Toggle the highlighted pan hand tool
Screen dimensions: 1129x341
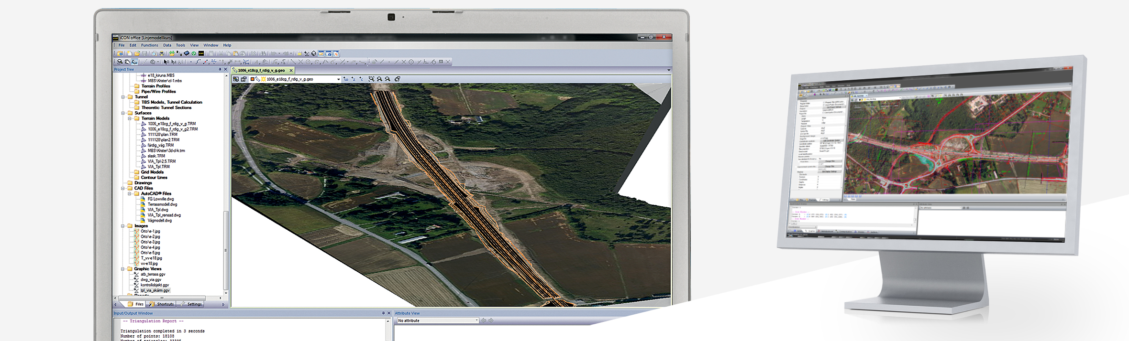(135, 62)
